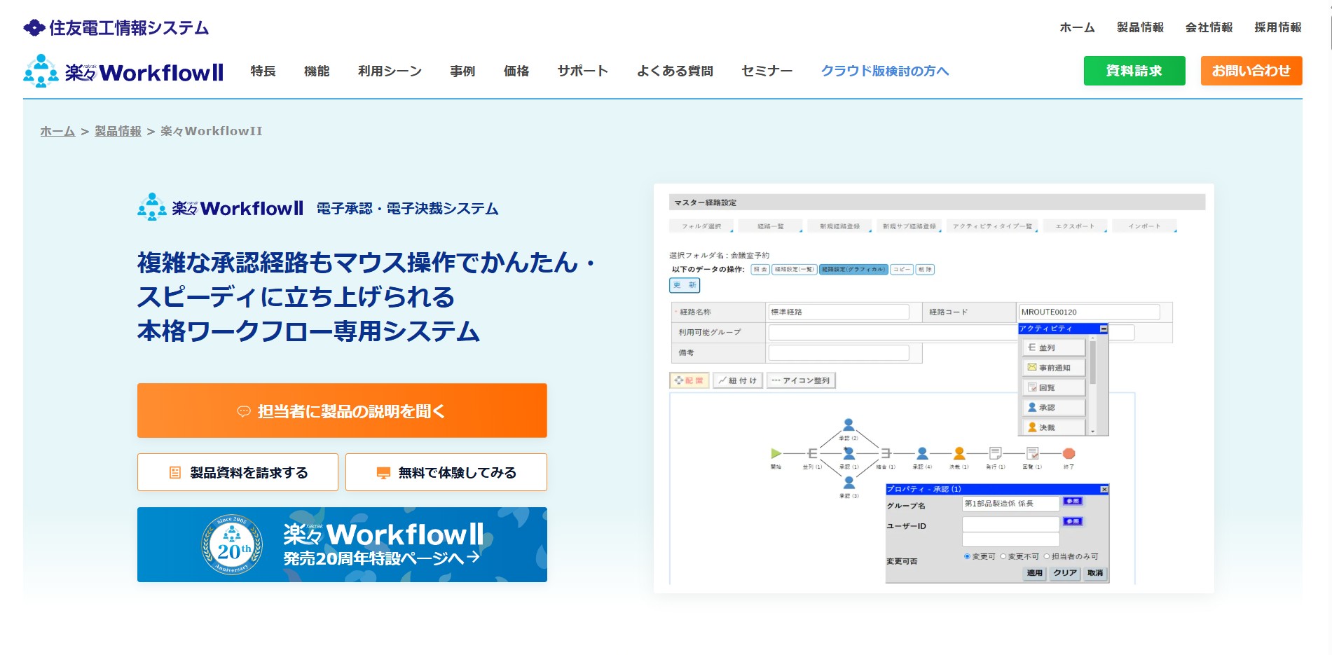1332x655 pixels.
Task: Click inside the 経路コード input field
Action: [1090, 311]
